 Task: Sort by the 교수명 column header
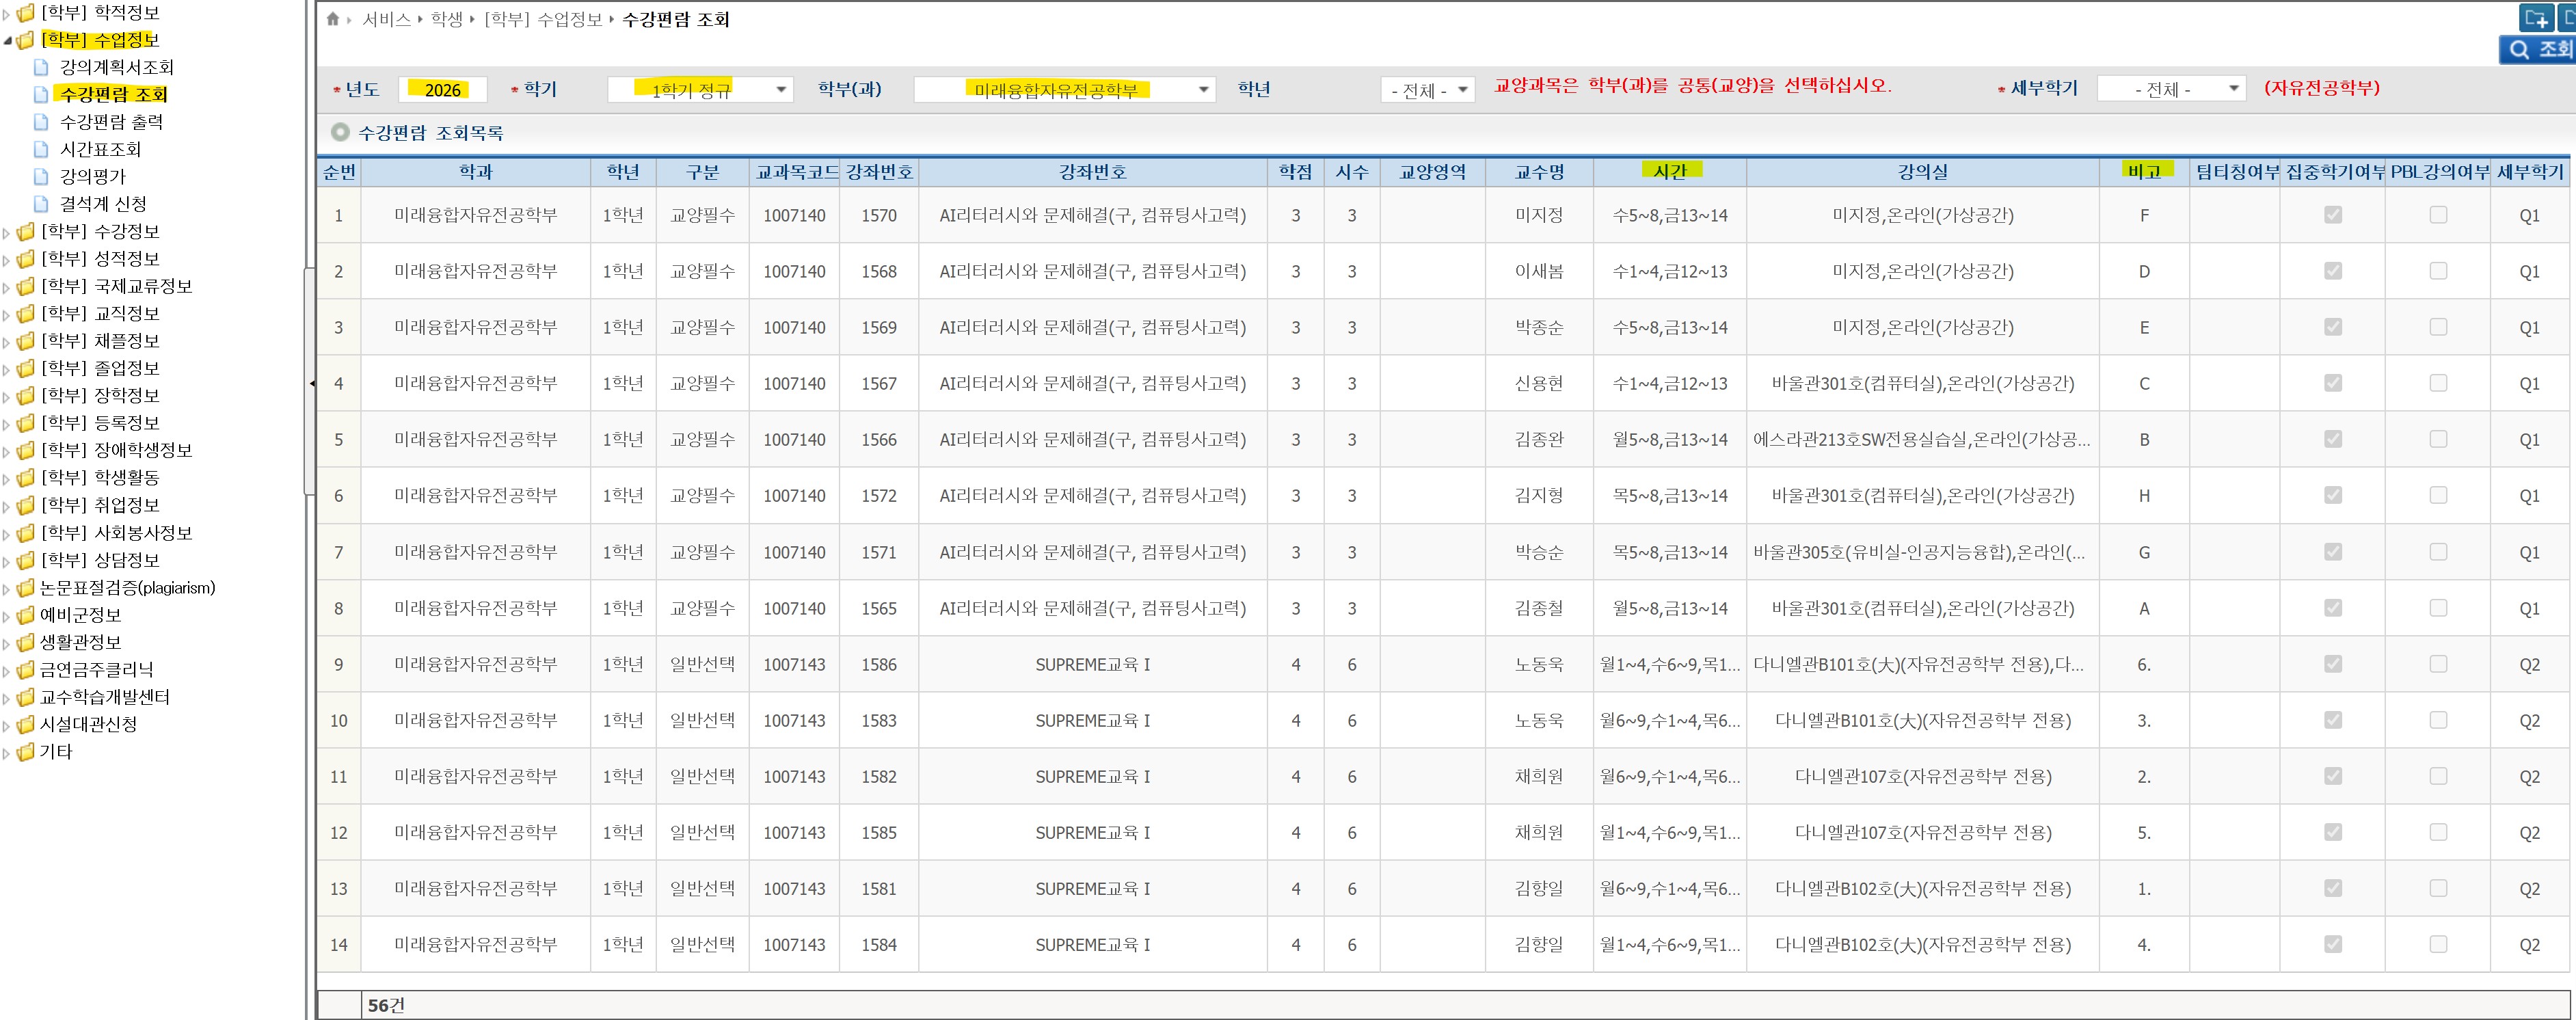pyautogui.click(x=1538, y=172)
